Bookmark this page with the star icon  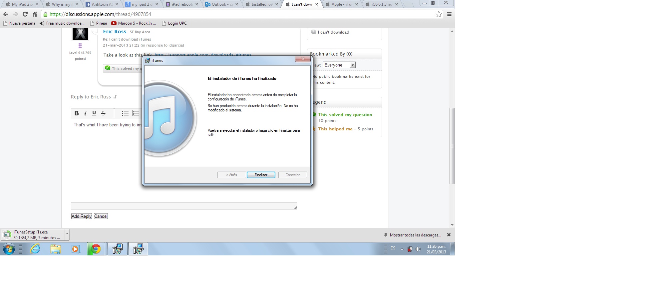[x=439, y=14]
